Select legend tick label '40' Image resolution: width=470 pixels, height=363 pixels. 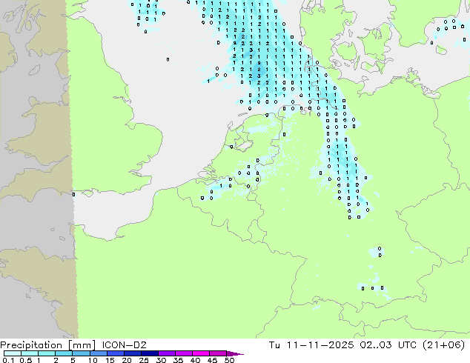(195, 360)
